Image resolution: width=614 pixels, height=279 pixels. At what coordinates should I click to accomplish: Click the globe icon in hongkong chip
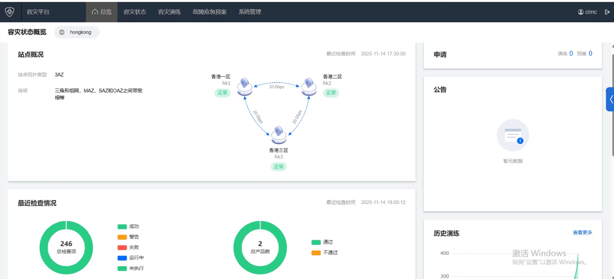pos(62,32)
